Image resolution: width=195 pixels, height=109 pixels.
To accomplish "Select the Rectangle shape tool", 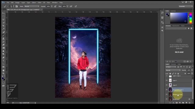I will [3, 67].
